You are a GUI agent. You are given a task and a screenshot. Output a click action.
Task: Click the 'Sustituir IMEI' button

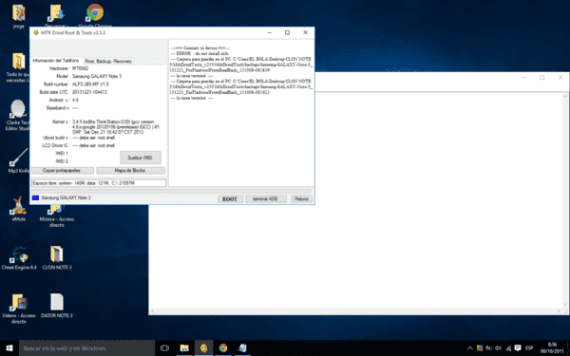[x=141, y=158]
